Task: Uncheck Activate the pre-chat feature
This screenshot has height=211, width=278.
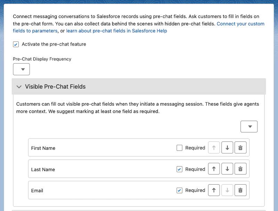Action: [16, 44]
